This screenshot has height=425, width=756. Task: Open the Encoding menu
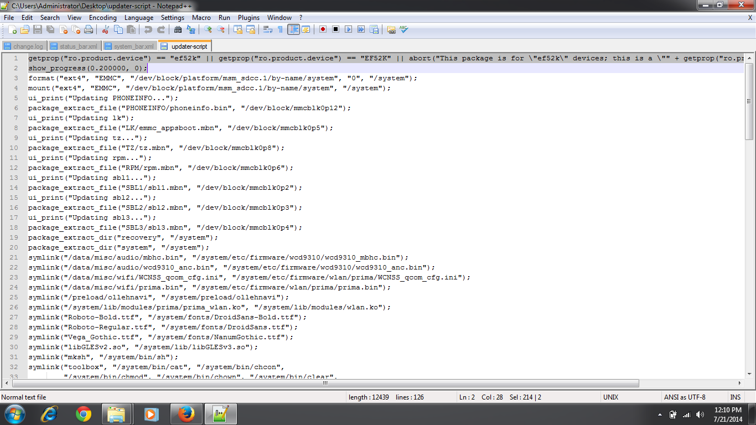click(x=103, y=18)
